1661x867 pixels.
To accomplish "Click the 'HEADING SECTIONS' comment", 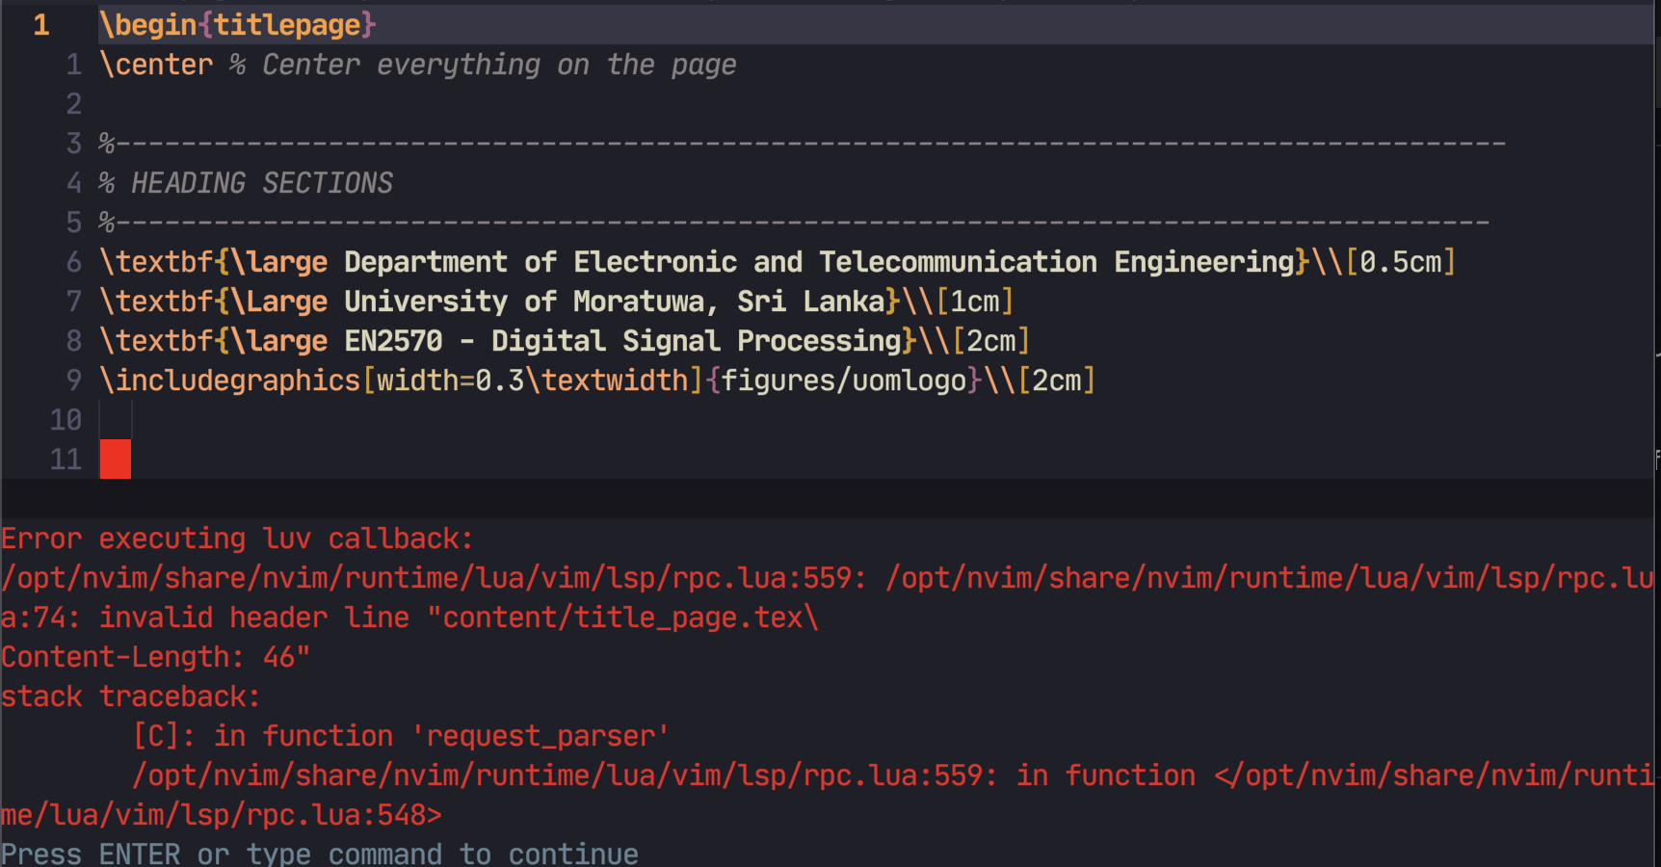I will pyautogui.click(x=262, y=183).
